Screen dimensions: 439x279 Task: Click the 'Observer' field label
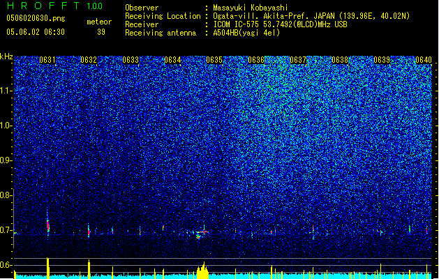pos(142,8)
